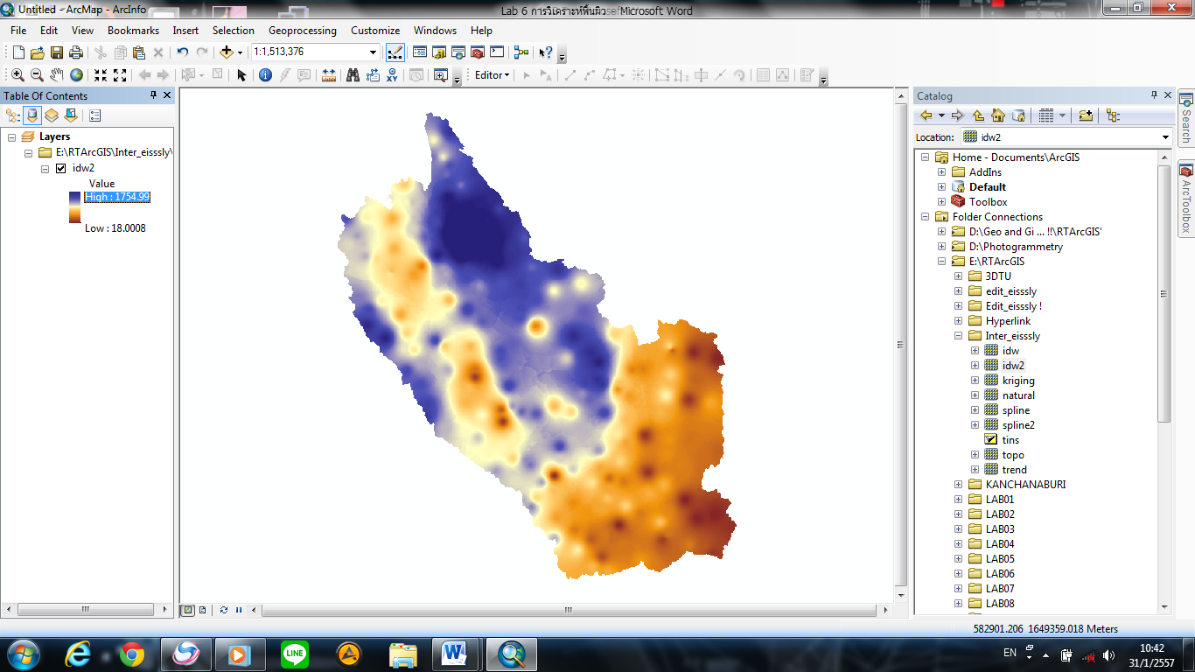Click the Open map document icon

[x=38, y=52]
